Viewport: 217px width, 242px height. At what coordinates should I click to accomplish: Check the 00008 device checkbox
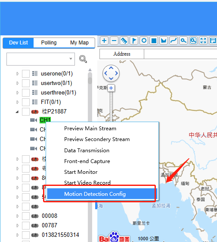[x=26, y=216]
